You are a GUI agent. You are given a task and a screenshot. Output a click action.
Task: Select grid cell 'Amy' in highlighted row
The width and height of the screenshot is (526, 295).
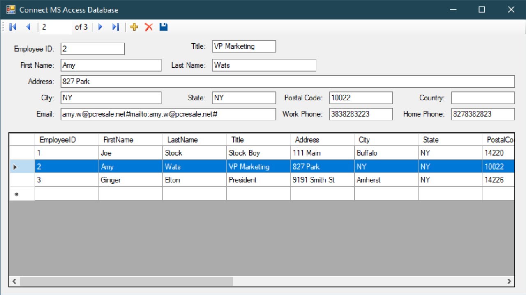click(x=131, y=167)
